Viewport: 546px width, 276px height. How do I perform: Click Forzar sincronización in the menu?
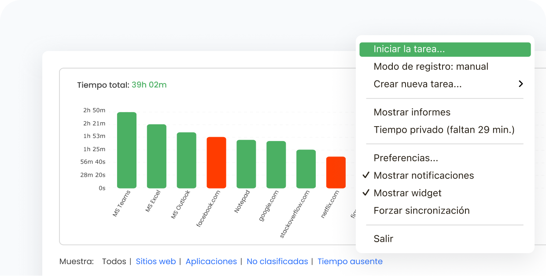(x=421, y=211)
